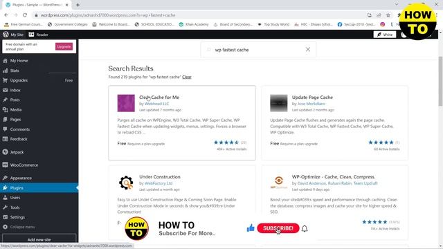Click Clear Cache for Me star rating
Screen dimensions: 443x249
pyautogui.click(x=226, y=142)
